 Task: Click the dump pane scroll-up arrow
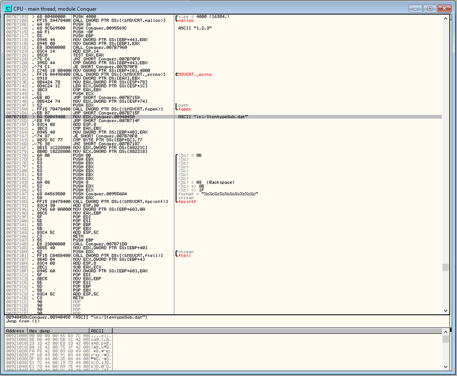coord(445,331)
